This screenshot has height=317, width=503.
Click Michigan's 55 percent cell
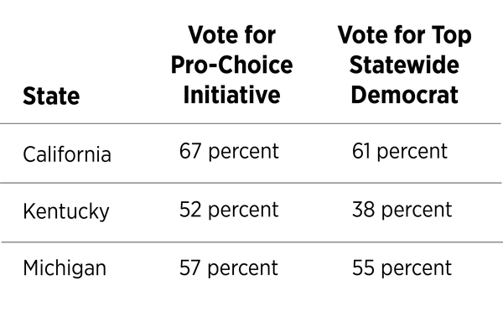tap(402, 268)
